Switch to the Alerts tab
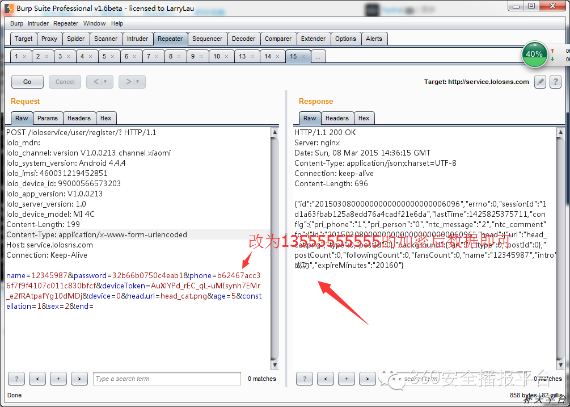Image resolution: width=570 pixels, height=407 pixels. [374, 39]
